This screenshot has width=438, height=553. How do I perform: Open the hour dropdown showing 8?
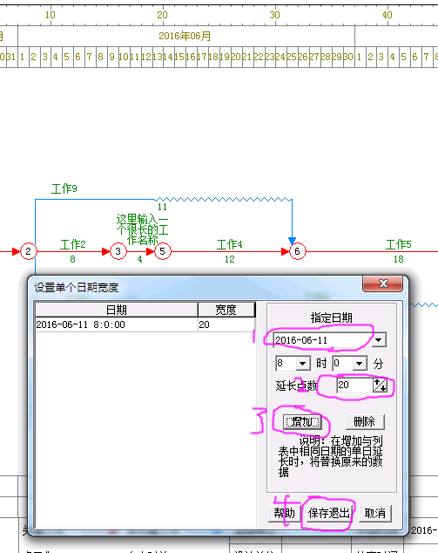(303, 363)
